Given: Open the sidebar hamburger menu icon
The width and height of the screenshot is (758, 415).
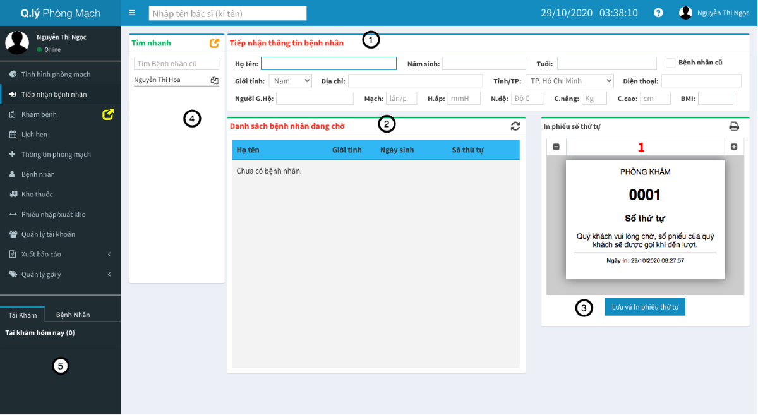Looking at the screenshot, I should 132,12.
